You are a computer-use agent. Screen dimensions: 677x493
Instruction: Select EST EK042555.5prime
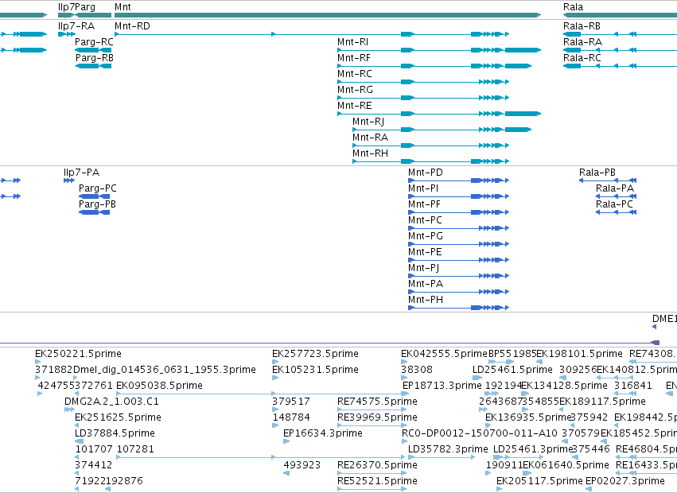click(444, 354)
